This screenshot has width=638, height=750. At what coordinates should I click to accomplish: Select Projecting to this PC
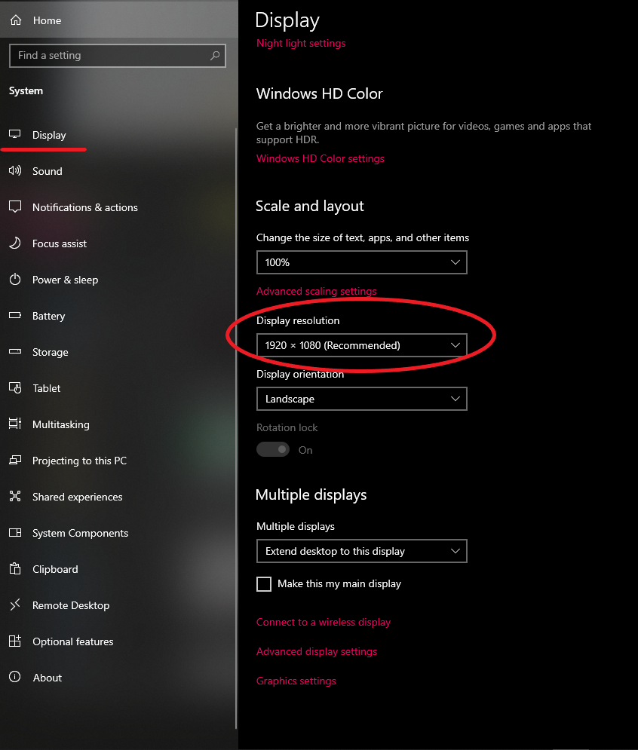click(x=118, y=460)
